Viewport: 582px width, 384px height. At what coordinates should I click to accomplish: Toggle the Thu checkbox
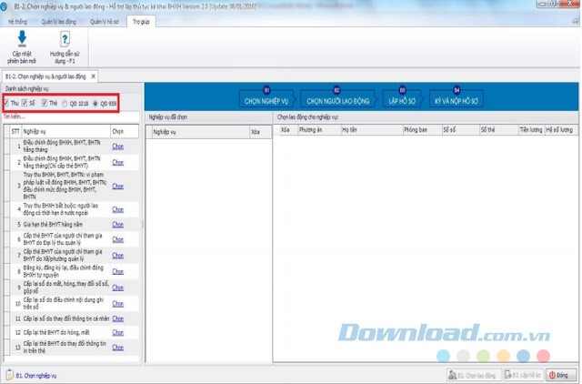point(7,104)
